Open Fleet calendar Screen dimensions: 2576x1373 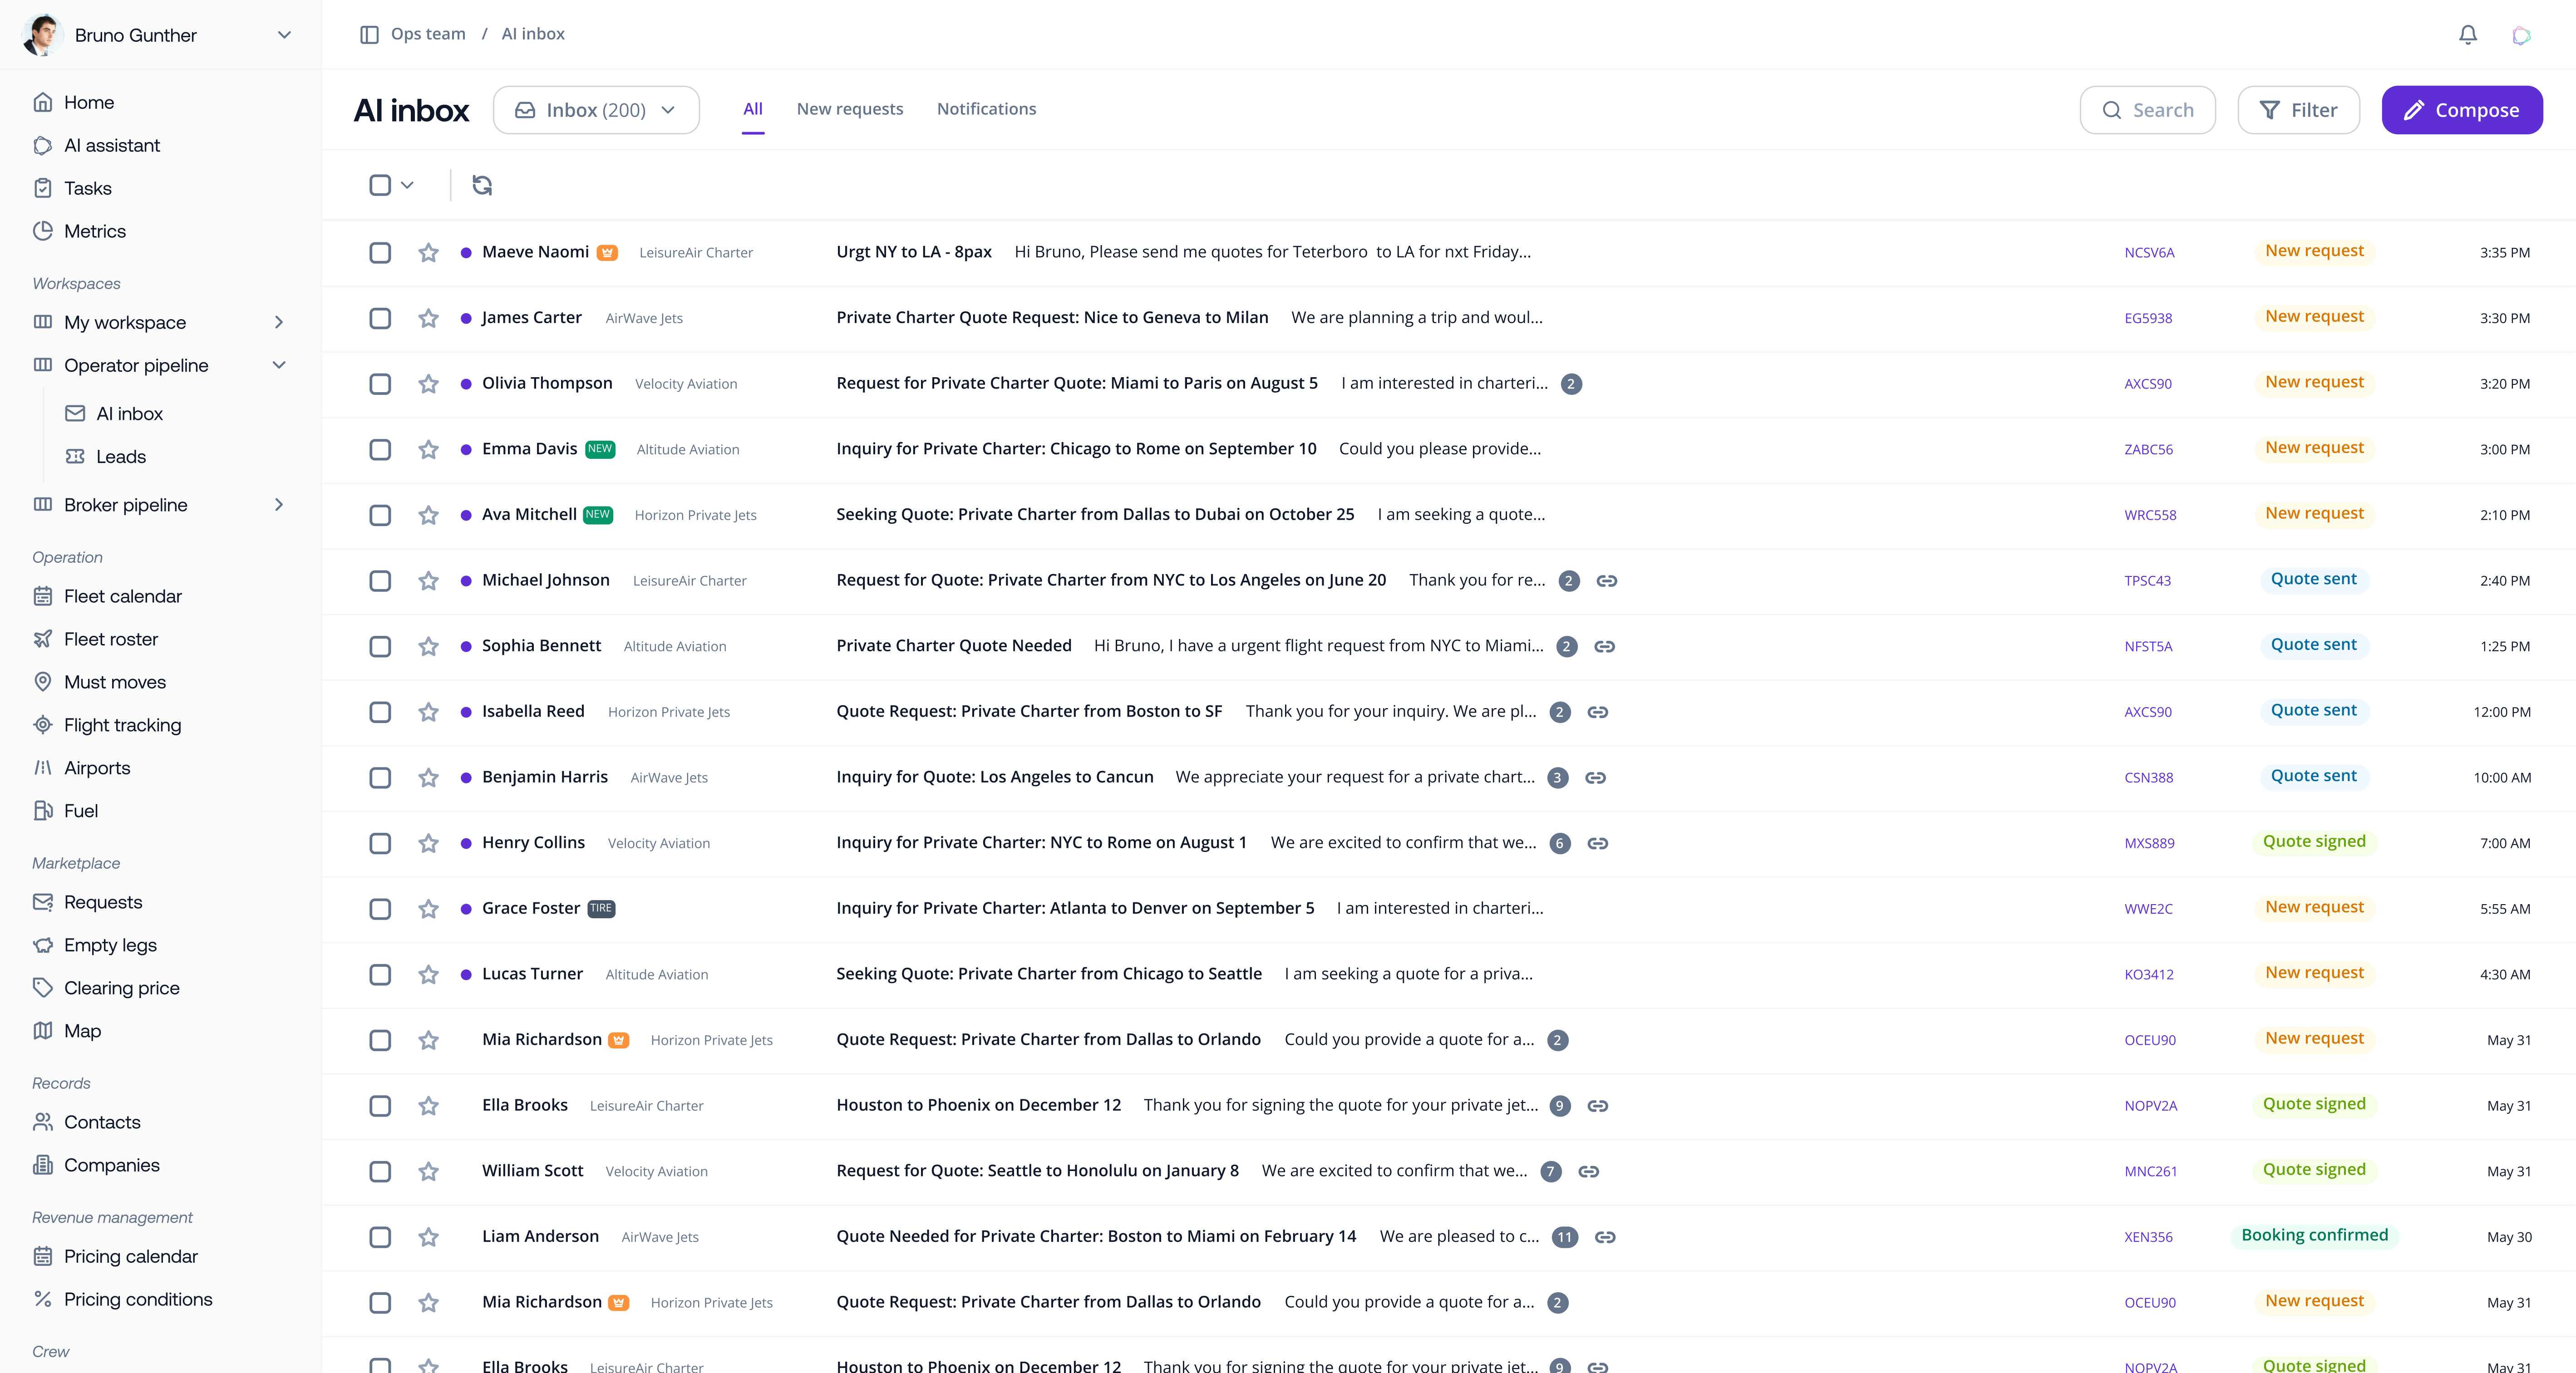[x=107, y=596]
